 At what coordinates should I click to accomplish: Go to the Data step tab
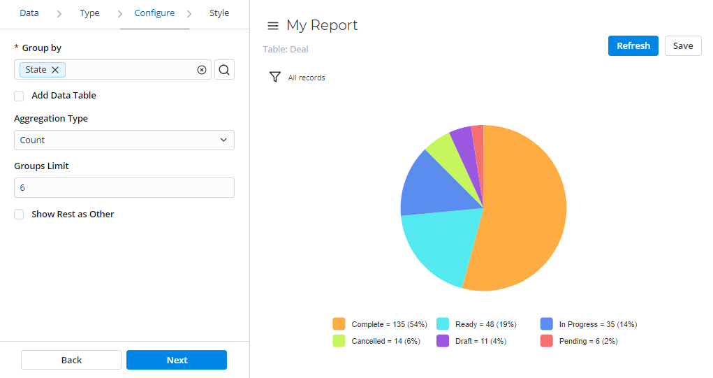(29, 13)
